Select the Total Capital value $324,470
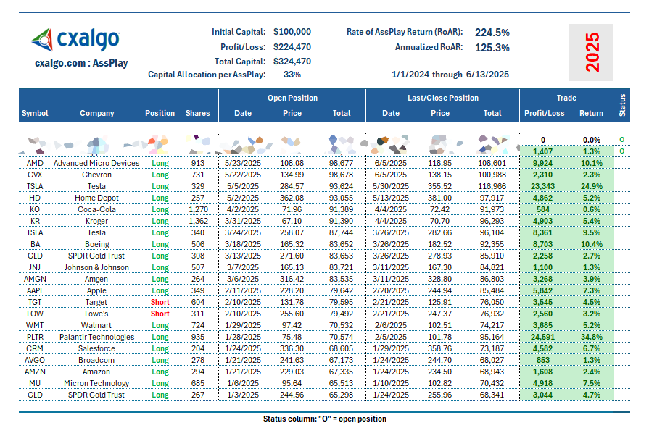This screenshot has width=649, height=436. [x=292, y=62]
